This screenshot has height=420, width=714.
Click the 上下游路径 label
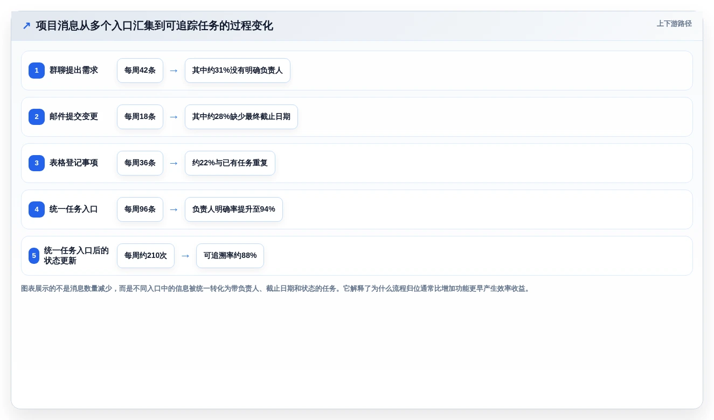tap(674, 24)
